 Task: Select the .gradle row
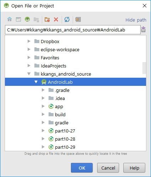click(x=75, y=90)
